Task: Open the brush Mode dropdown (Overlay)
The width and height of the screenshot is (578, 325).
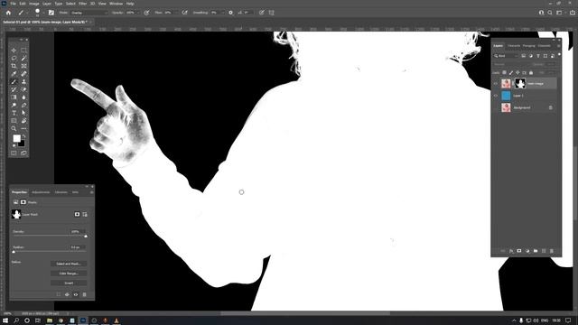Action: pyautogui.click(x=89, y=13)
